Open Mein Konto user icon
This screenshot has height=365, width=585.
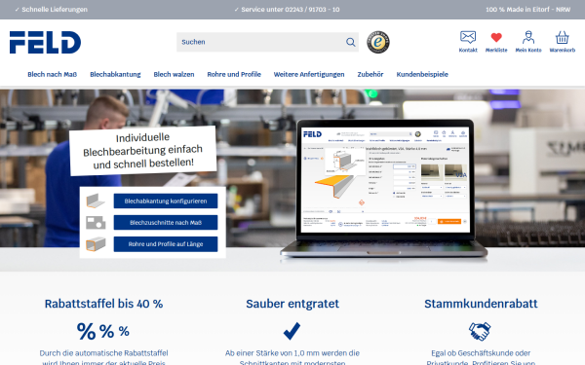point(528,37)
